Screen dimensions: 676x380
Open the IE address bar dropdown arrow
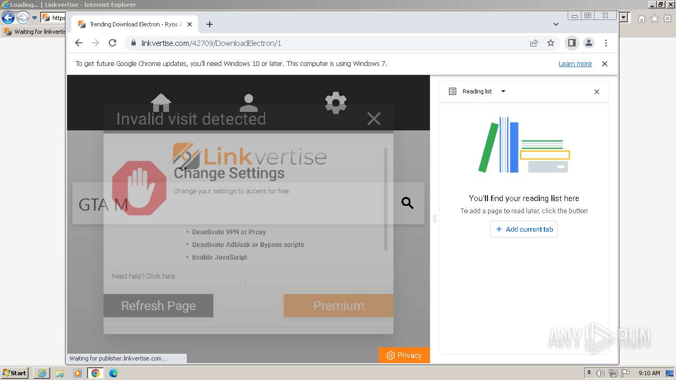[624, 17]
